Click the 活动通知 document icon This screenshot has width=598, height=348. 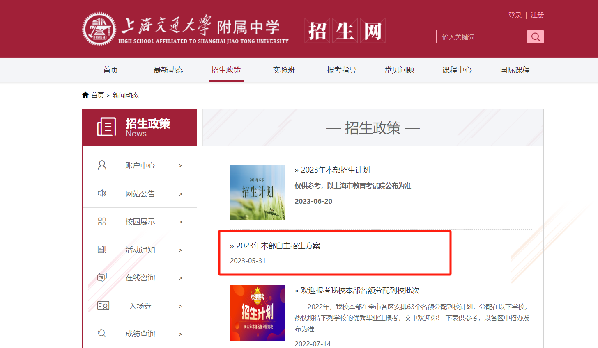(x=101, y=250)
